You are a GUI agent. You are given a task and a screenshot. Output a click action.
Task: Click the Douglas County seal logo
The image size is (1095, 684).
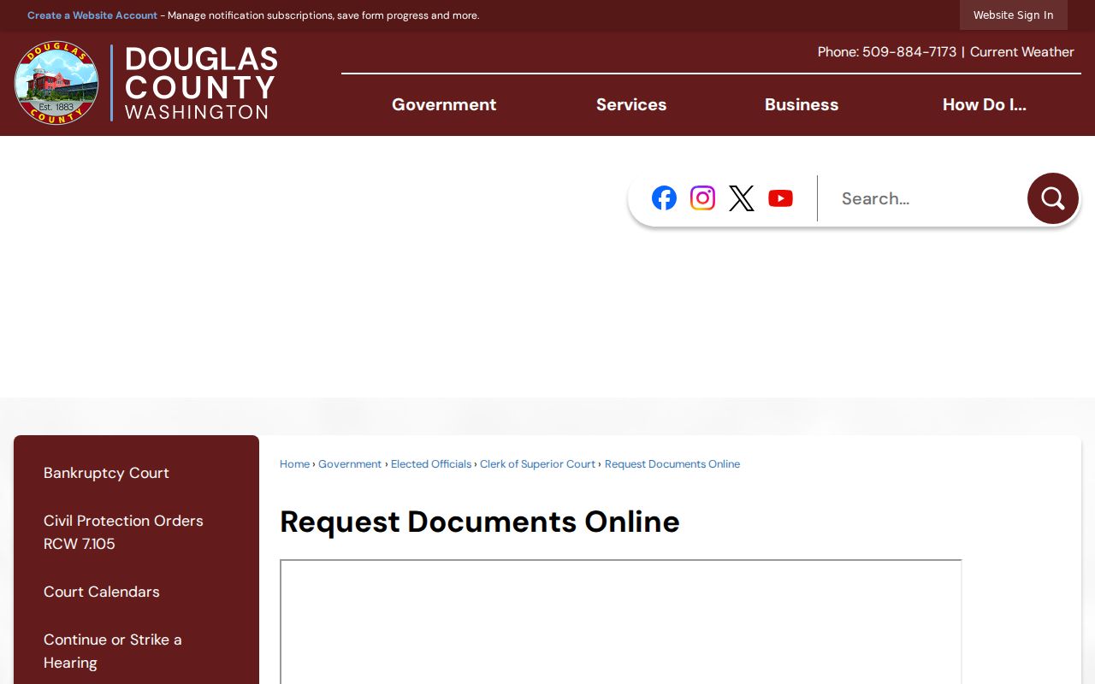point(56,83)
